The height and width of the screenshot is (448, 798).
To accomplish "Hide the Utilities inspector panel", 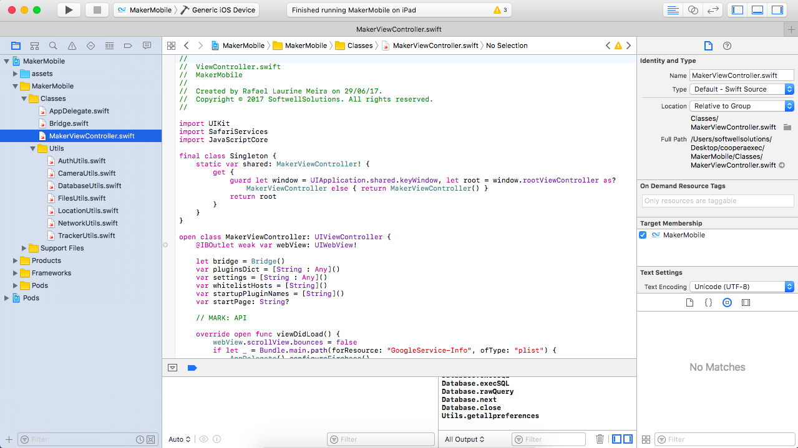I will 777,10.
